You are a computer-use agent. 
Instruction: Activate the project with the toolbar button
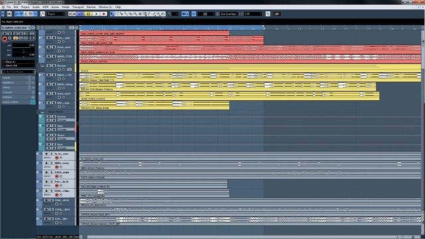click(x=3, y=14)
